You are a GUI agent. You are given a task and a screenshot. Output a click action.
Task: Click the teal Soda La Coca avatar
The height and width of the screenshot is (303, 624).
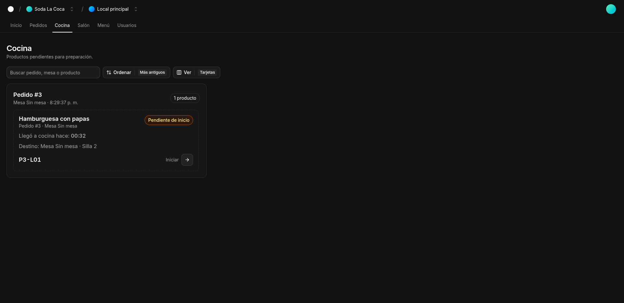[29, 9]
